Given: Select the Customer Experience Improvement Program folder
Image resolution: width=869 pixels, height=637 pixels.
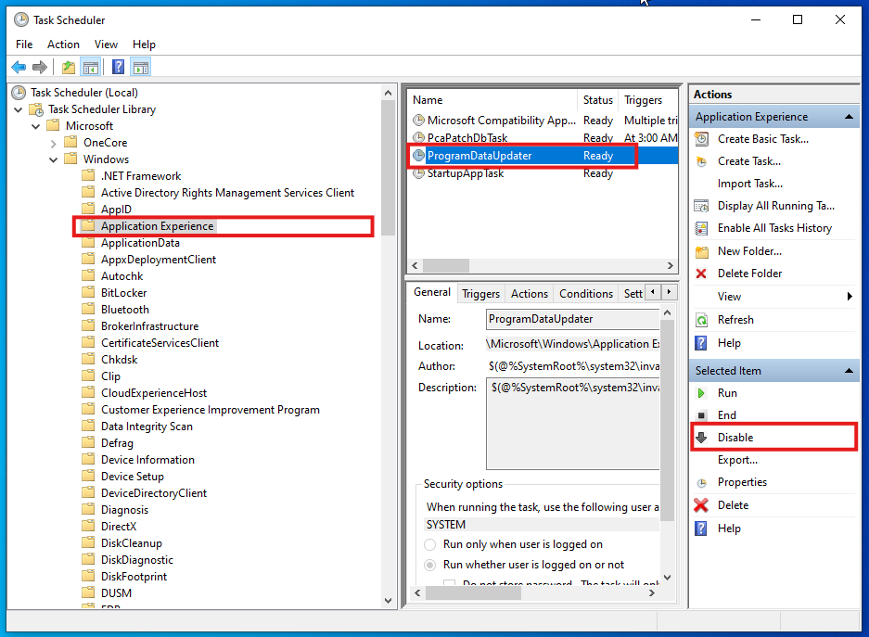Looking at the screenshot, I should 210,410.
